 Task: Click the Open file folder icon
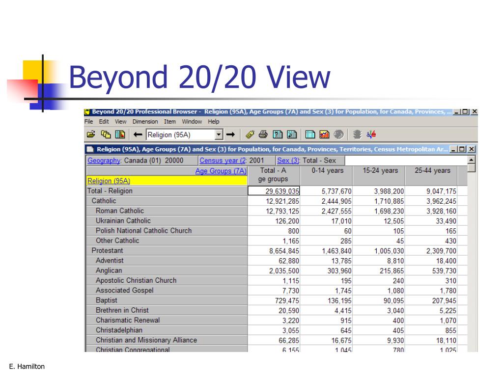click(x=91, y=135)
